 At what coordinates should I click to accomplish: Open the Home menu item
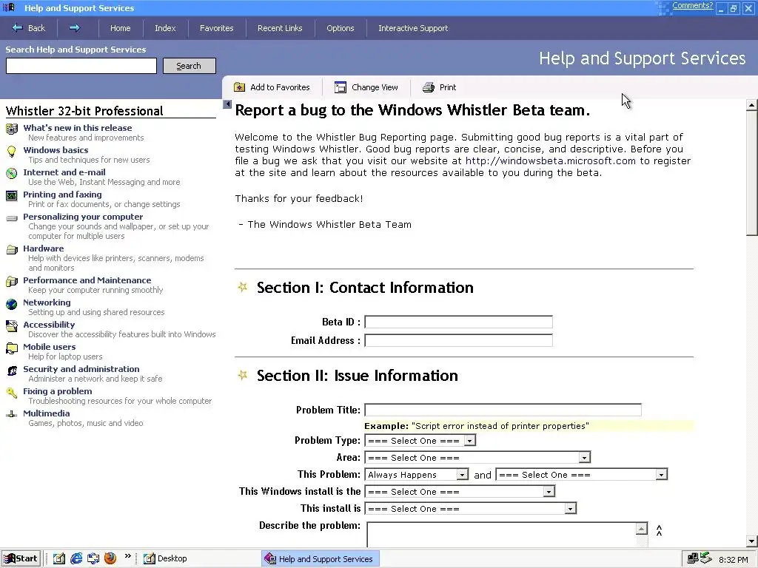[121, 28]
